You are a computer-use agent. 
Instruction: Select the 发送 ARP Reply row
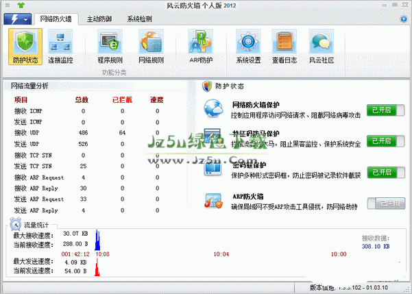[87, 210]
